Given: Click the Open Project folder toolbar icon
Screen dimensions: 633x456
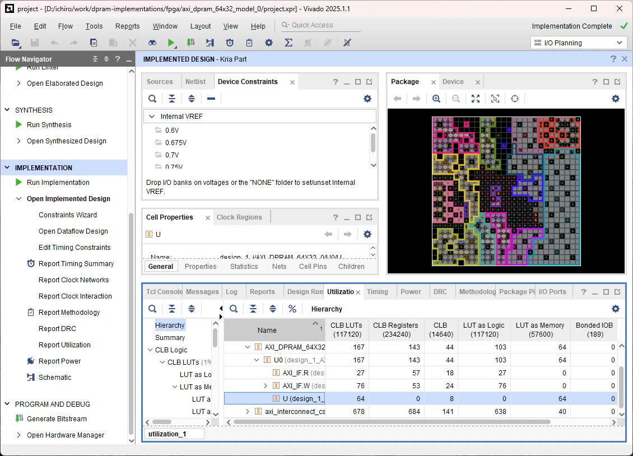Looking at the screenshot, I should click(x=15, y=43).
